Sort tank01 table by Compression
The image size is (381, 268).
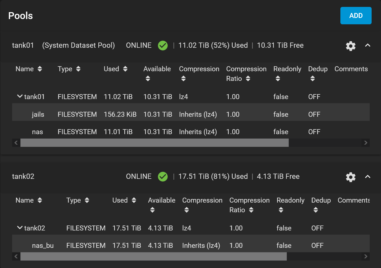point(183,79)
